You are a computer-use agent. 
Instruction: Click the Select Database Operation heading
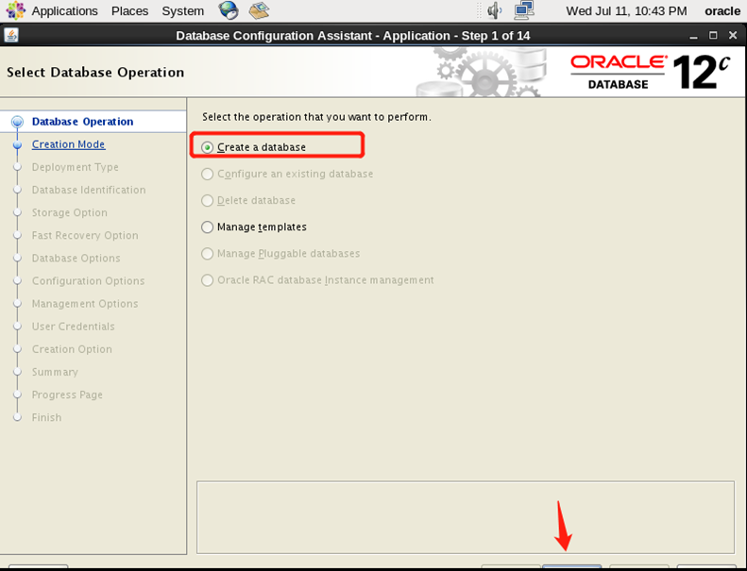tap(95, 73)
